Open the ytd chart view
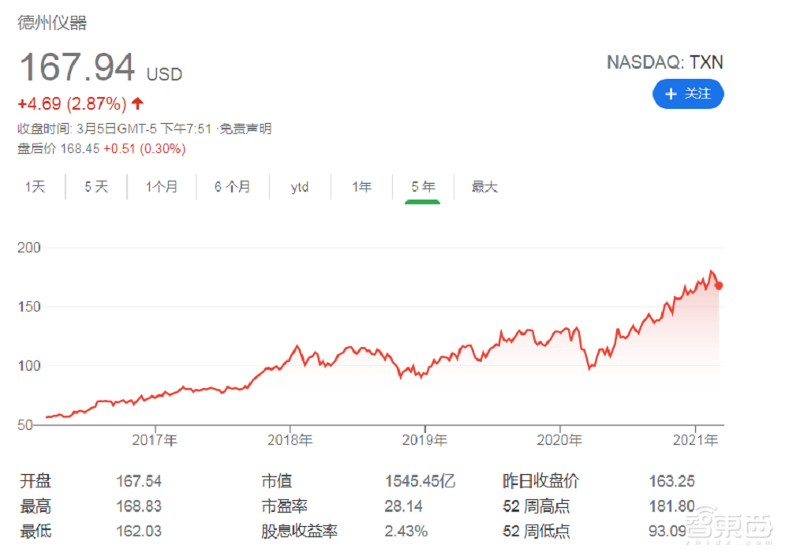 (x=299, y=187)
